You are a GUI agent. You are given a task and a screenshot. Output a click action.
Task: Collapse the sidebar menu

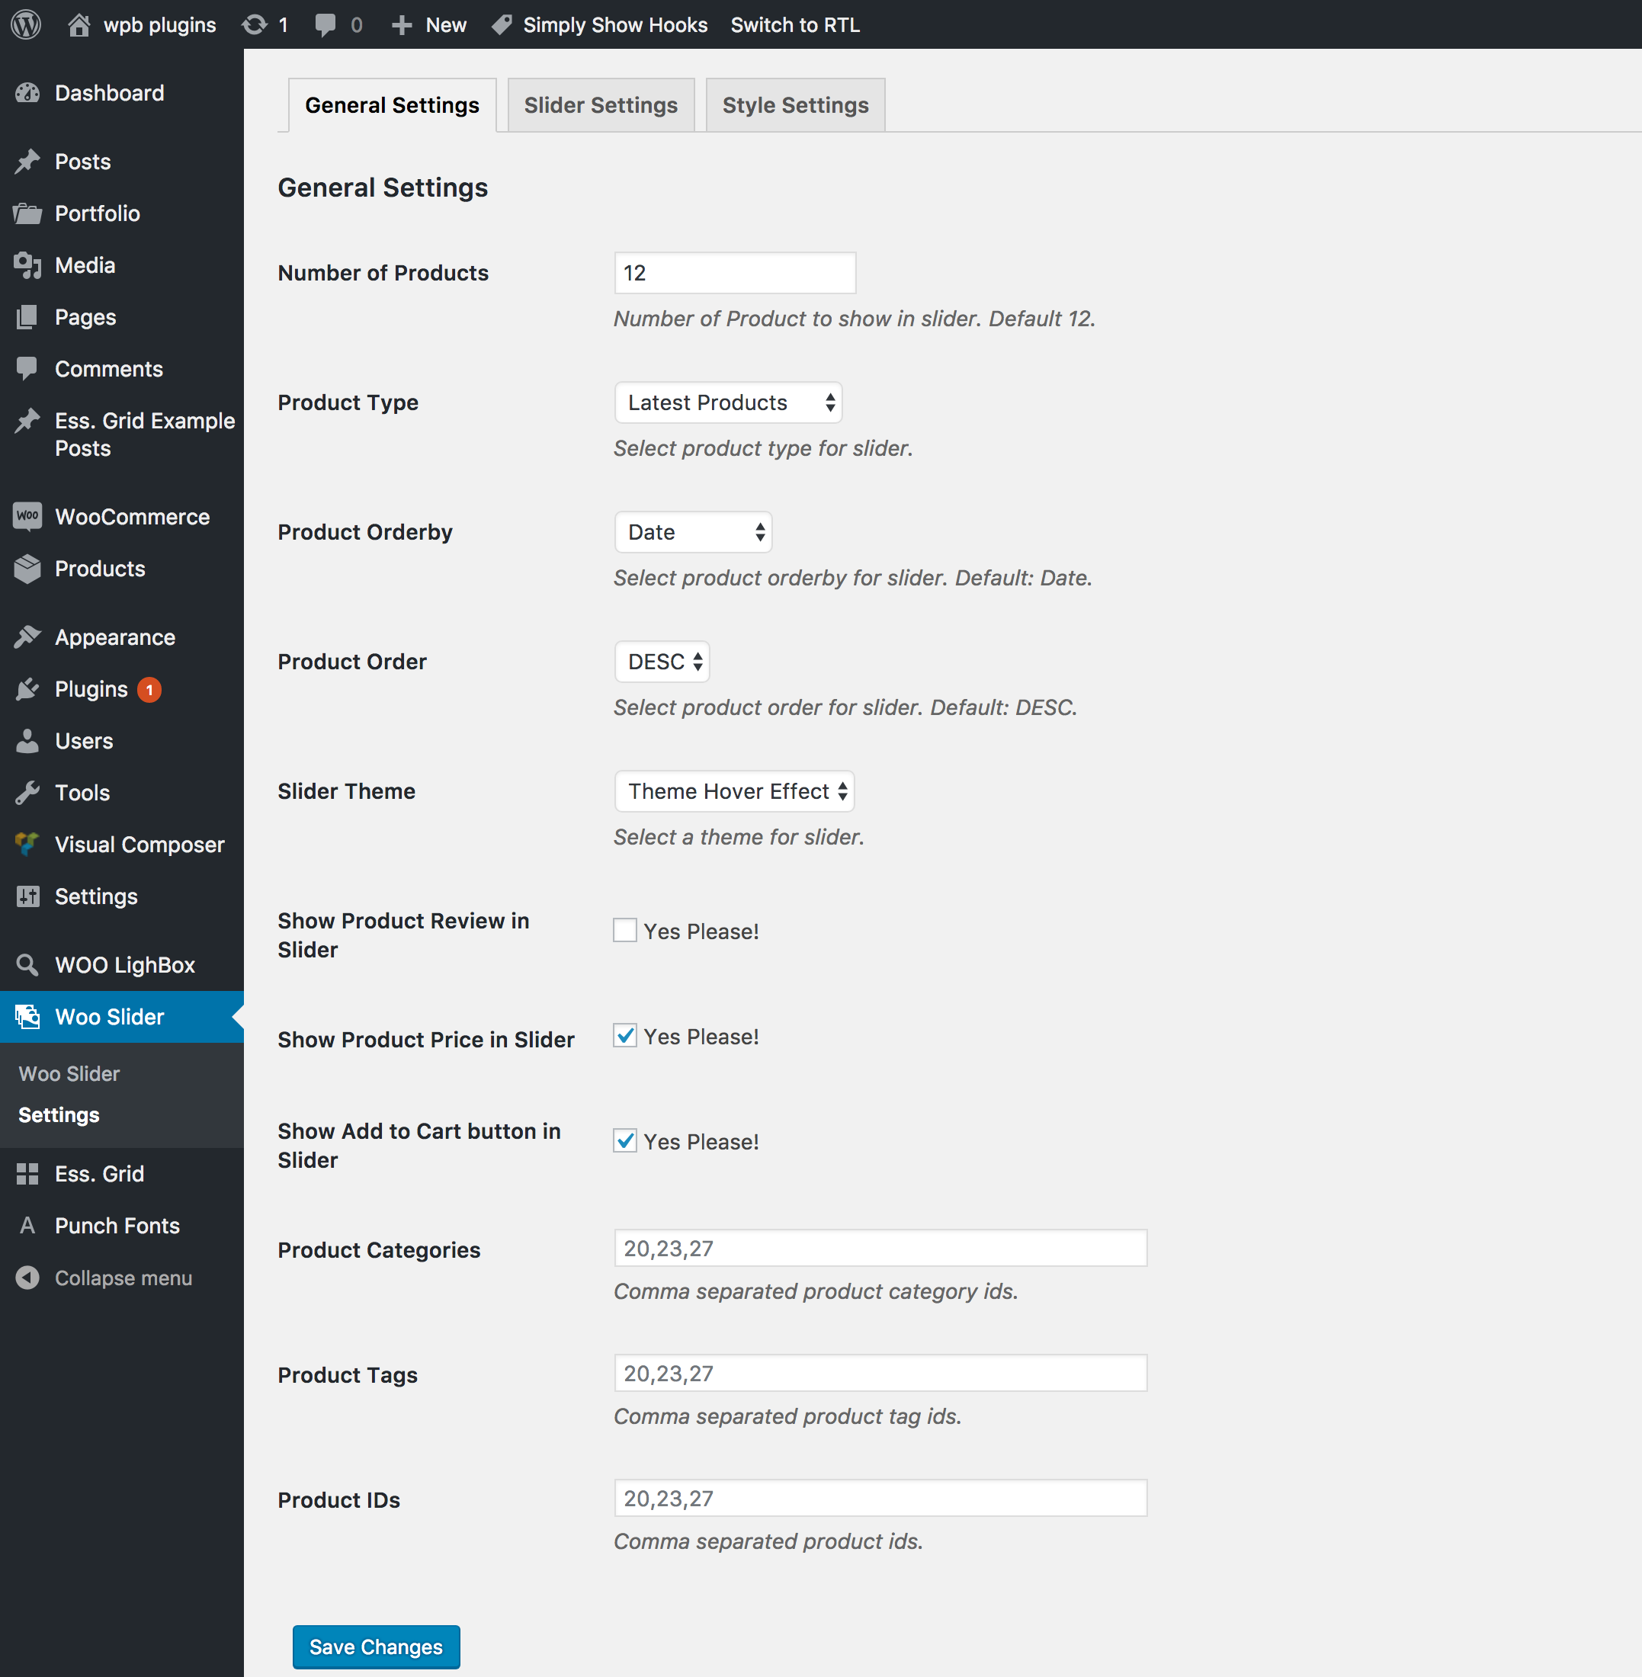point(123,1278)
